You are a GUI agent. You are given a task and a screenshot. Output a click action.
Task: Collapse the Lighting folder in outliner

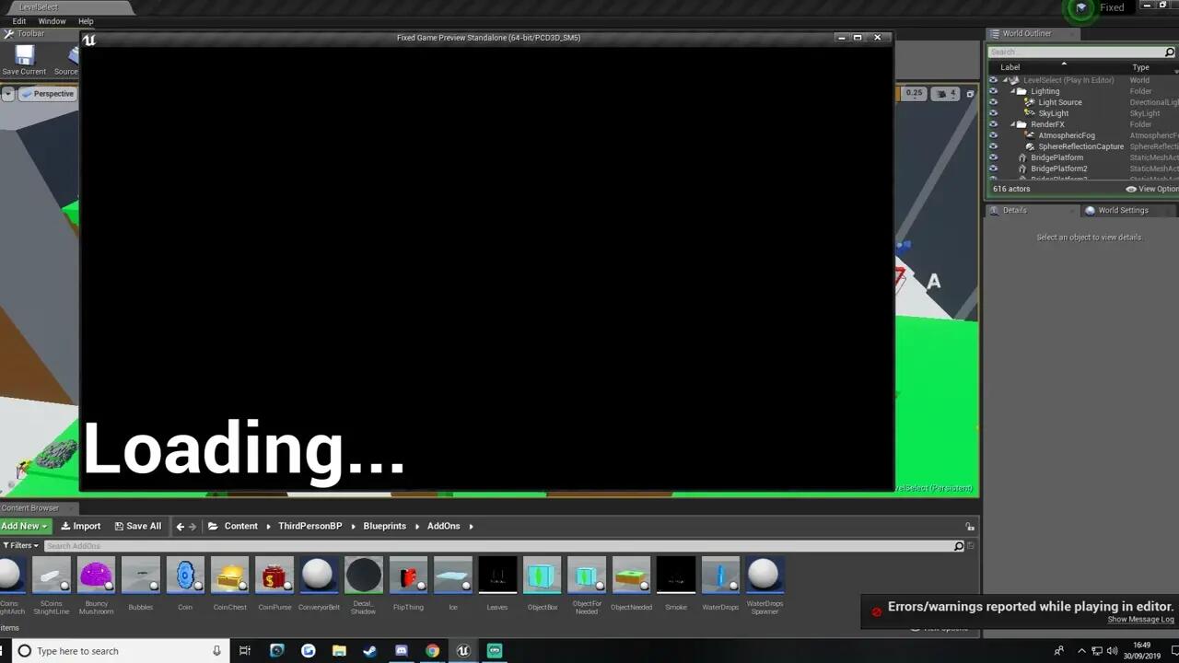pos(1012,91)
